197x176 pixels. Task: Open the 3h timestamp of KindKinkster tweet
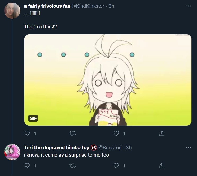[x=111, y=6]
